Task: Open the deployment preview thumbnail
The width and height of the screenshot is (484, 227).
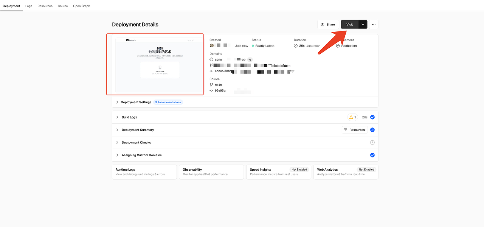Action: click(160, 65)
